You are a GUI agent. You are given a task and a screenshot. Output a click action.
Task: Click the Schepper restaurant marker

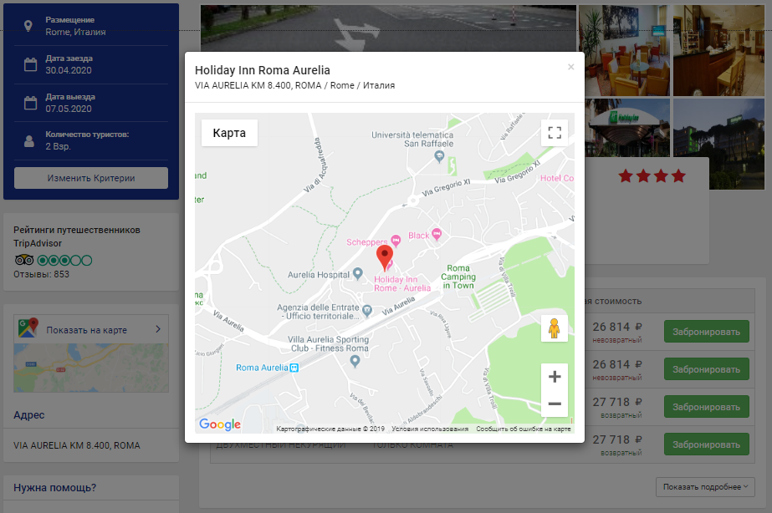[396, 241]
